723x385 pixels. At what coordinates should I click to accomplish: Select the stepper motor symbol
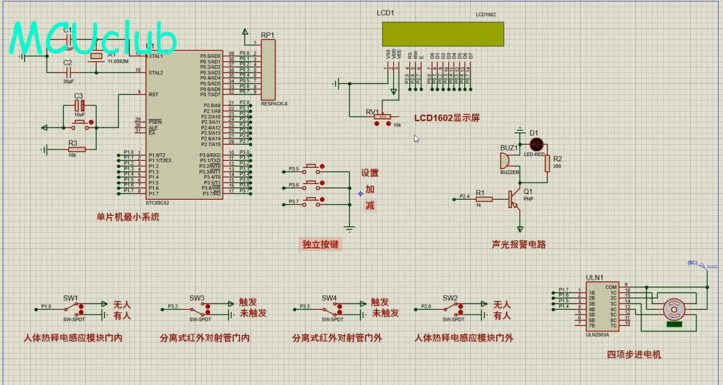[x=673, y=309]
